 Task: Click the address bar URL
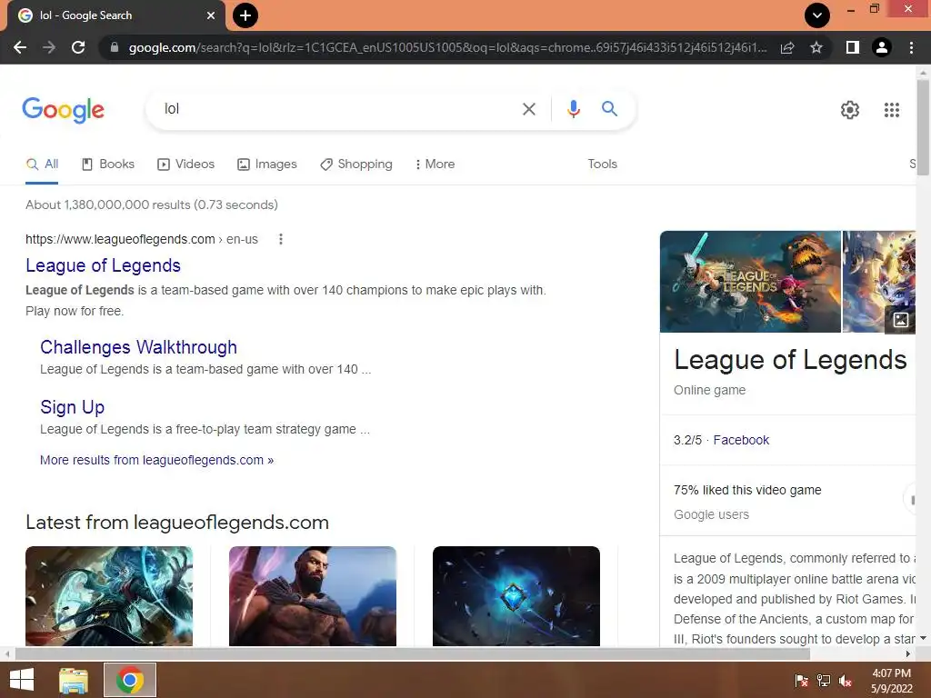click(x=447, y=47)
